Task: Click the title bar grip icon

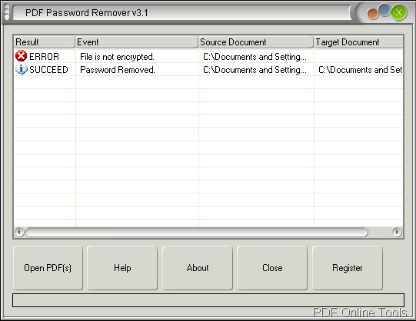Action: click(x=7, y=12)
